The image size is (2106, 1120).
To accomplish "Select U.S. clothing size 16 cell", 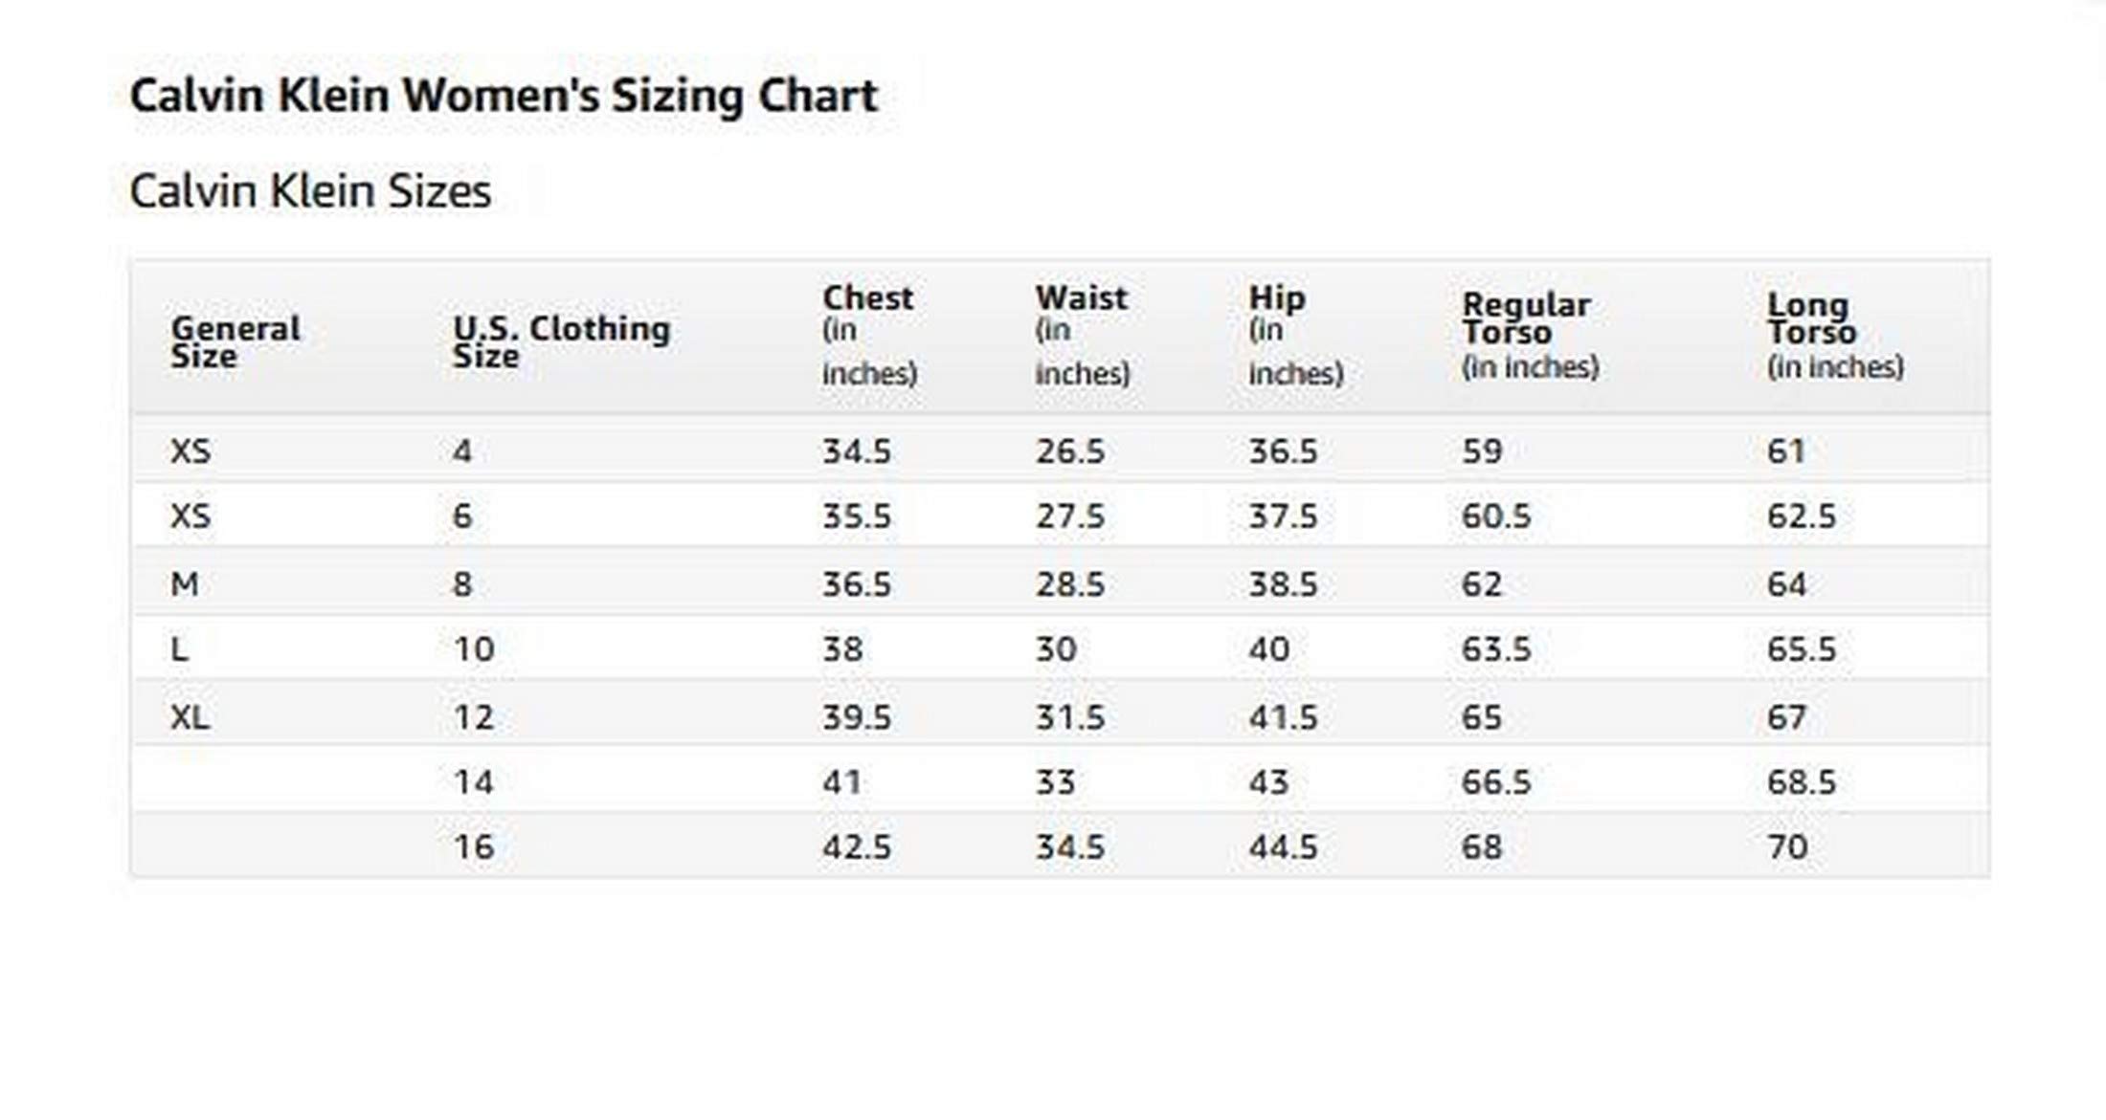I will pos(474,846).
